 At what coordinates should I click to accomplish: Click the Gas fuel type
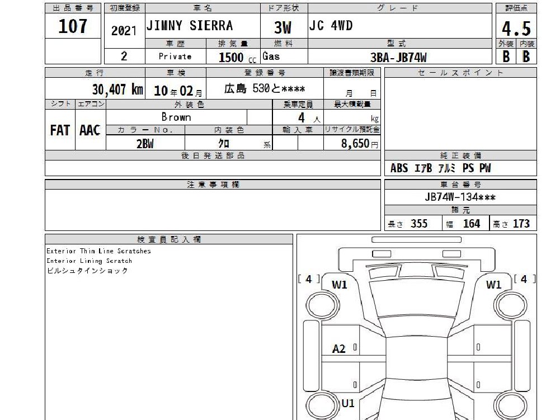[x=271, y=56]
